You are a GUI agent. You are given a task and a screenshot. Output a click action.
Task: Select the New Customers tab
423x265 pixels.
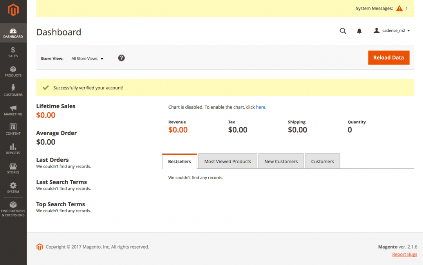coord(281,161)
